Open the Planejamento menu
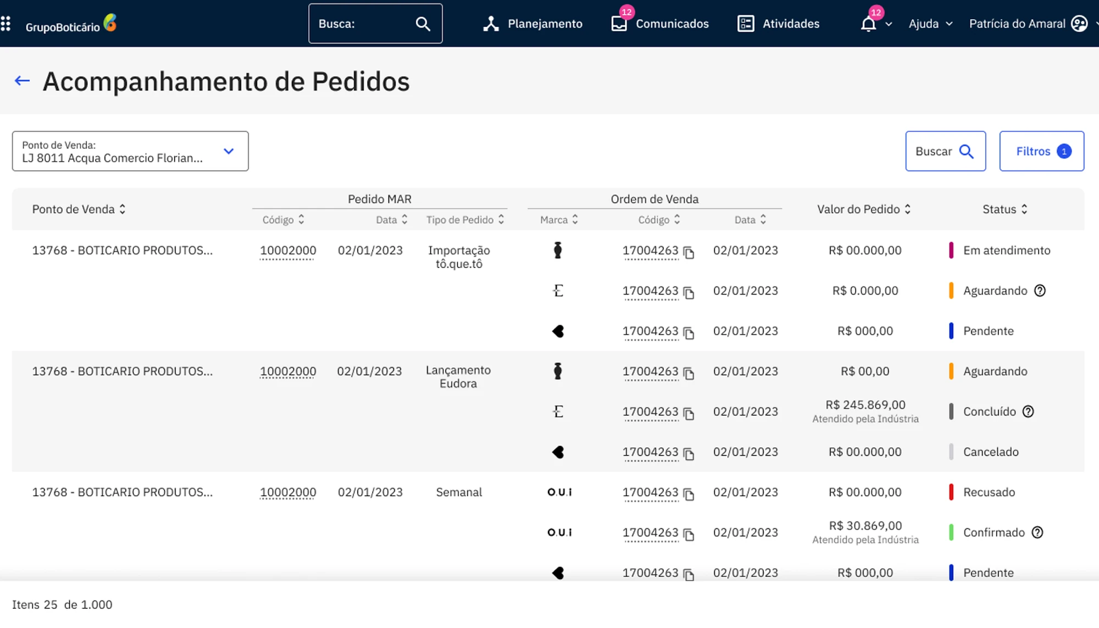Image resolution: width=1099 pixels, height=628 pixels. 532,24
